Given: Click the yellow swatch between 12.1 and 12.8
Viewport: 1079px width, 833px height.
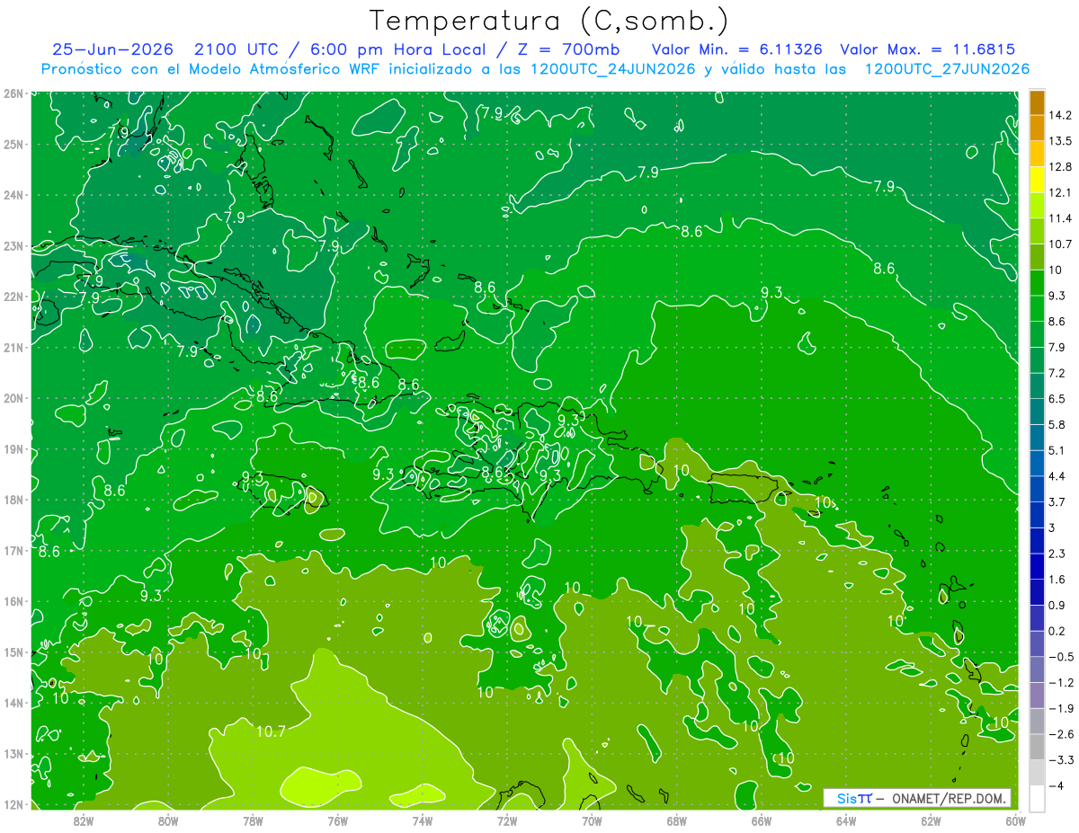Looking at the screenshot, I should click(x=1037, y=180).
